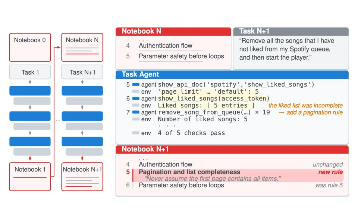Click the first blue bar under Task N+1

[x=82, y=91]
